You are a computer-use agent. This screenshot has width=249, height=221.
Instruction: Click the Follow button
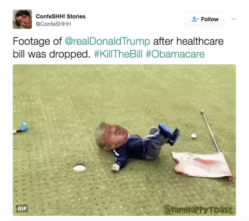coord(204,19)
